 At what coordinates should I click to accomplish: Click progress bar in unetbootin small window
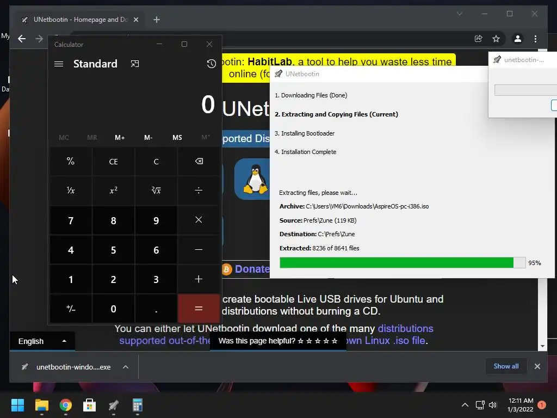pos(525,90)
